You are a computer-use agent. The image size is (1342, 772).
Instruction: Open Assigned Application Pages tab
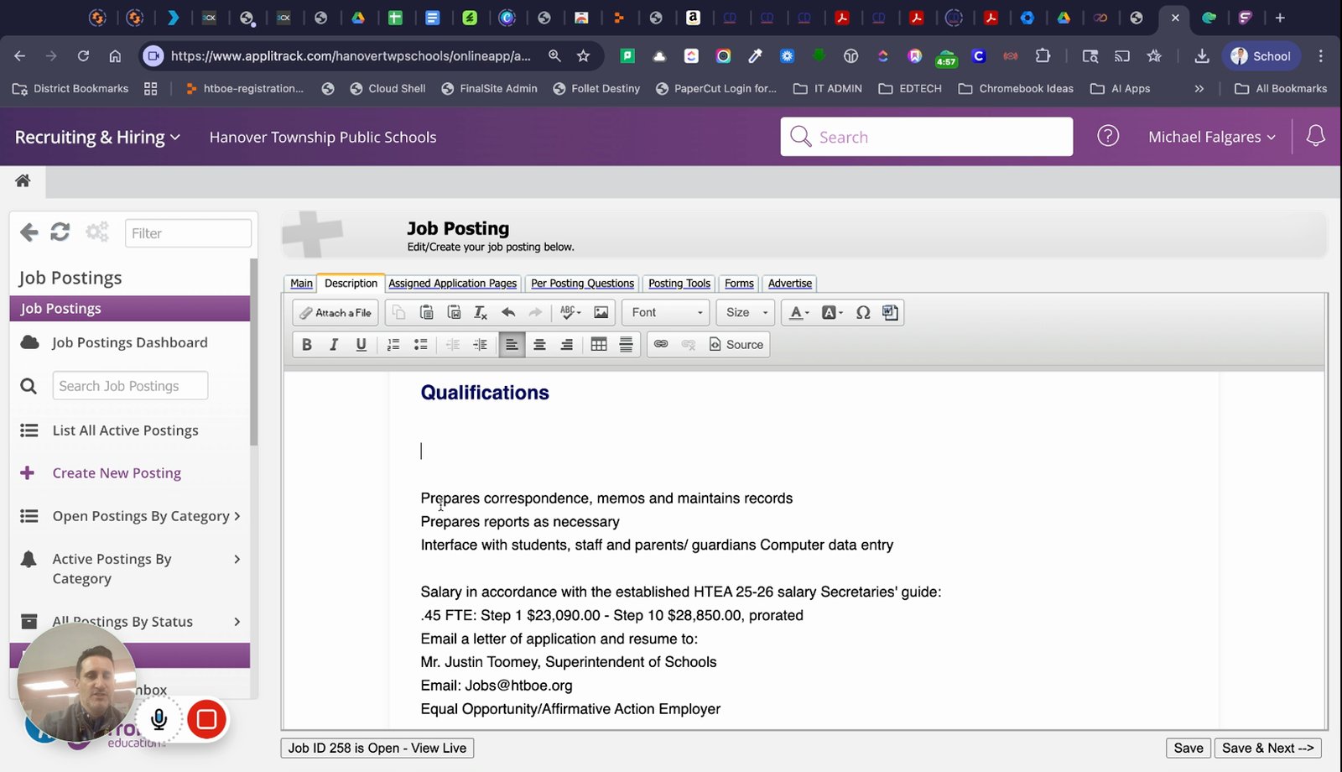click(x=453, y=284)
